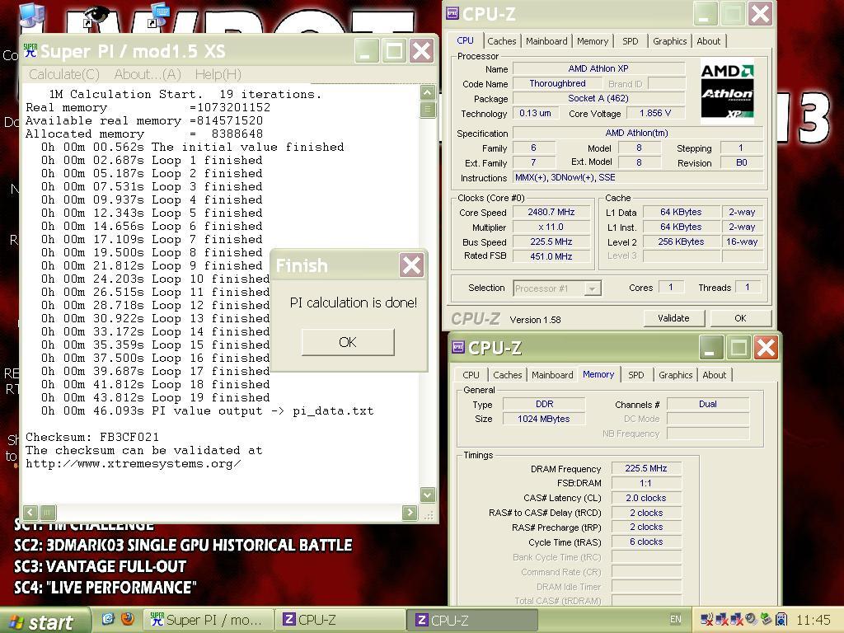
Task: Click the Multiplier x 11.0 field
Action: pos(551,227)
